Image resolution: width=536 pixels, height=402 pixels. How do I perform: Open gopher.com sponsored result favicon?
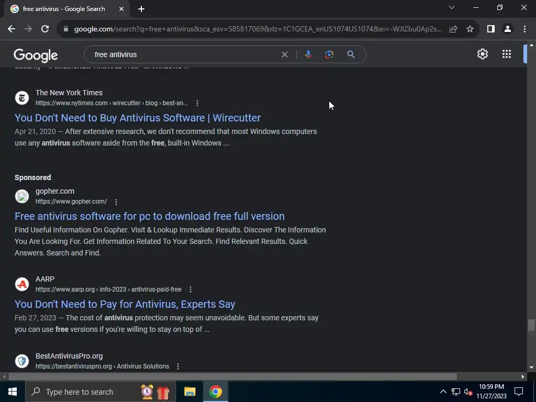coord(22,196)
